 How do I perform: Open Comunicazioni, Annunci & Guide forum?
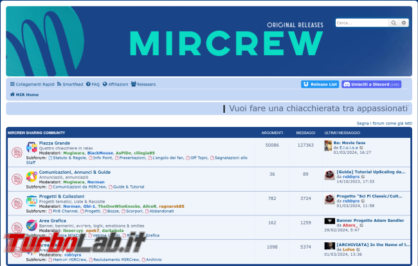point(75,172)
